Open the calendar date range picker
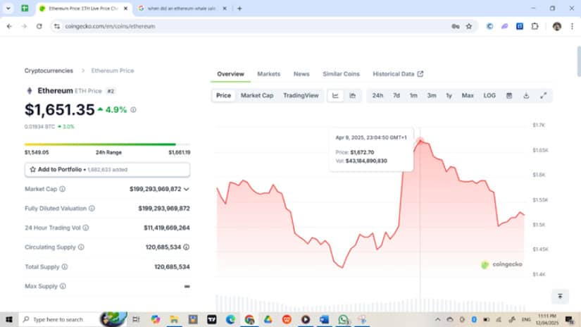The height and width of the screenshot is (327, 581). pos(509,96)
